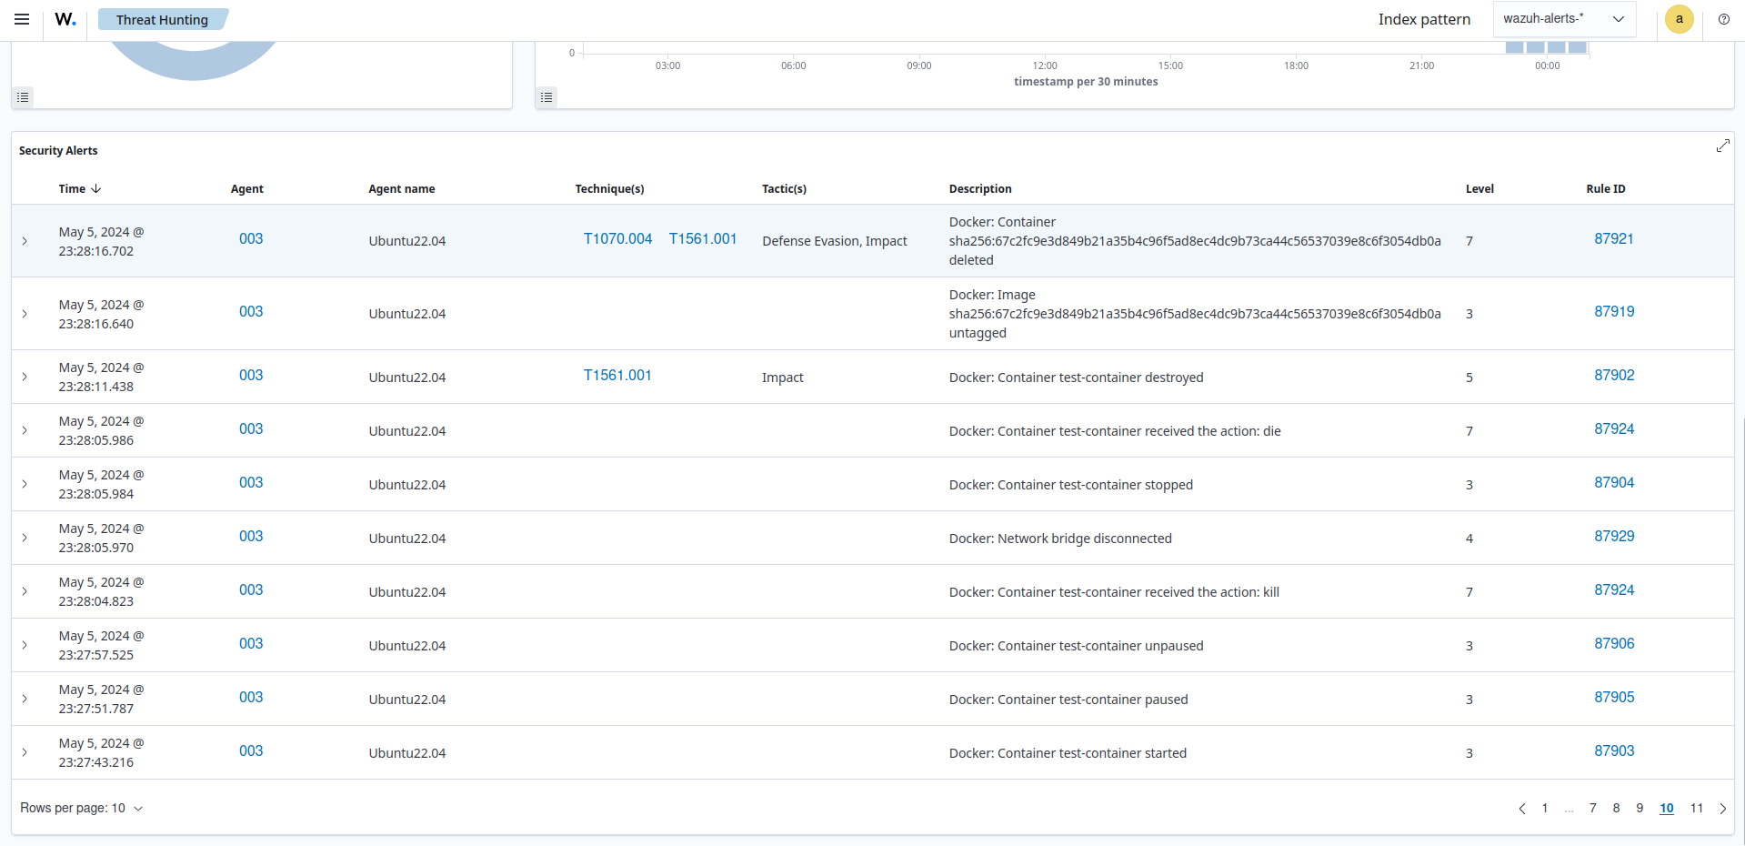This screenshot has width=1745, height=846.
Task: Click the Index pattern label
Action: click(x=1423, y=19)
